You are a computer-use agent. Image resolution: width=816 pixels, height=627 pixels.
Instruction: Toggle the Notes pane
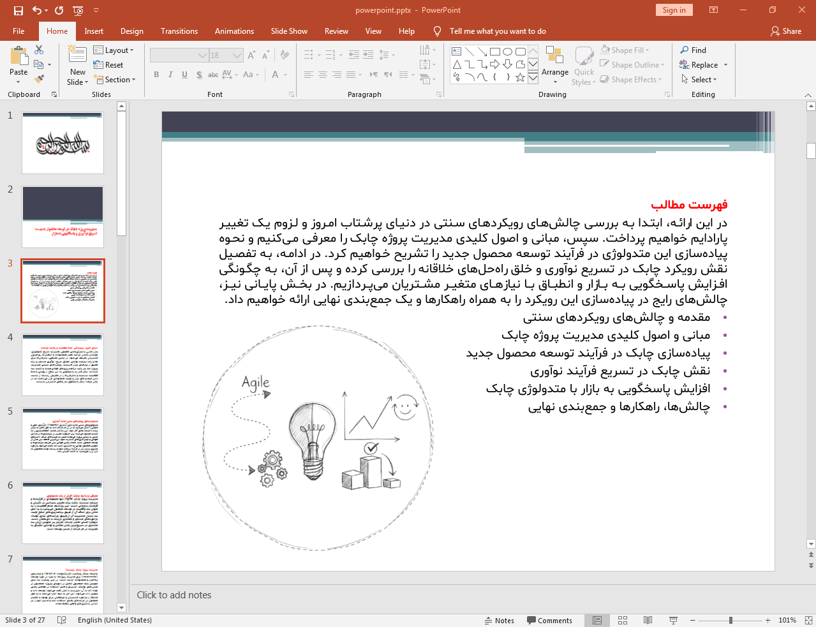click(x=499, y=620)
